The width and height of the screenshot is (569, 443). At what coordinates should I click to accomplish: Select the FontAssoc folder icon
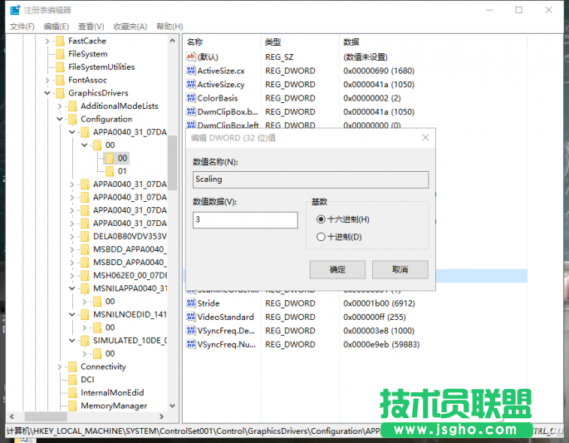61,80
